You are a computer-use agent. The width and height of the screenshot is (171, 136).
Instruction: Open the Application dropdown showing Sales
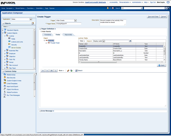[31, 19]
